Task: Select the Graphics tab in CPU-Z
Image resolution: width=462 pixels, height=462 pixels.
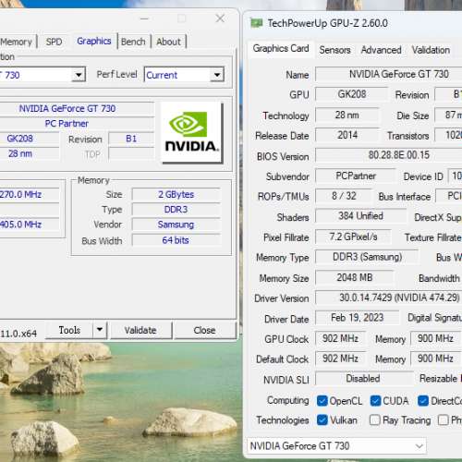Action: [x=94, y=41]
